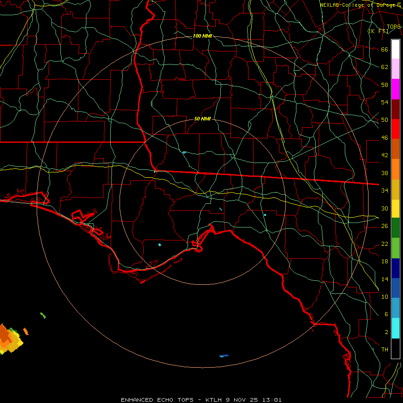Click the small green echo over the gulf
403x403 pixels.
point(43,315)
